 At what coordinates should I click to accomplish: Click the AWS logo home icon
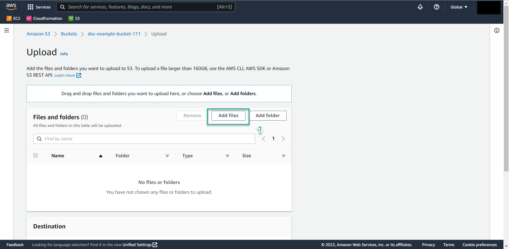pyautogui.click(x=11, y=7)
